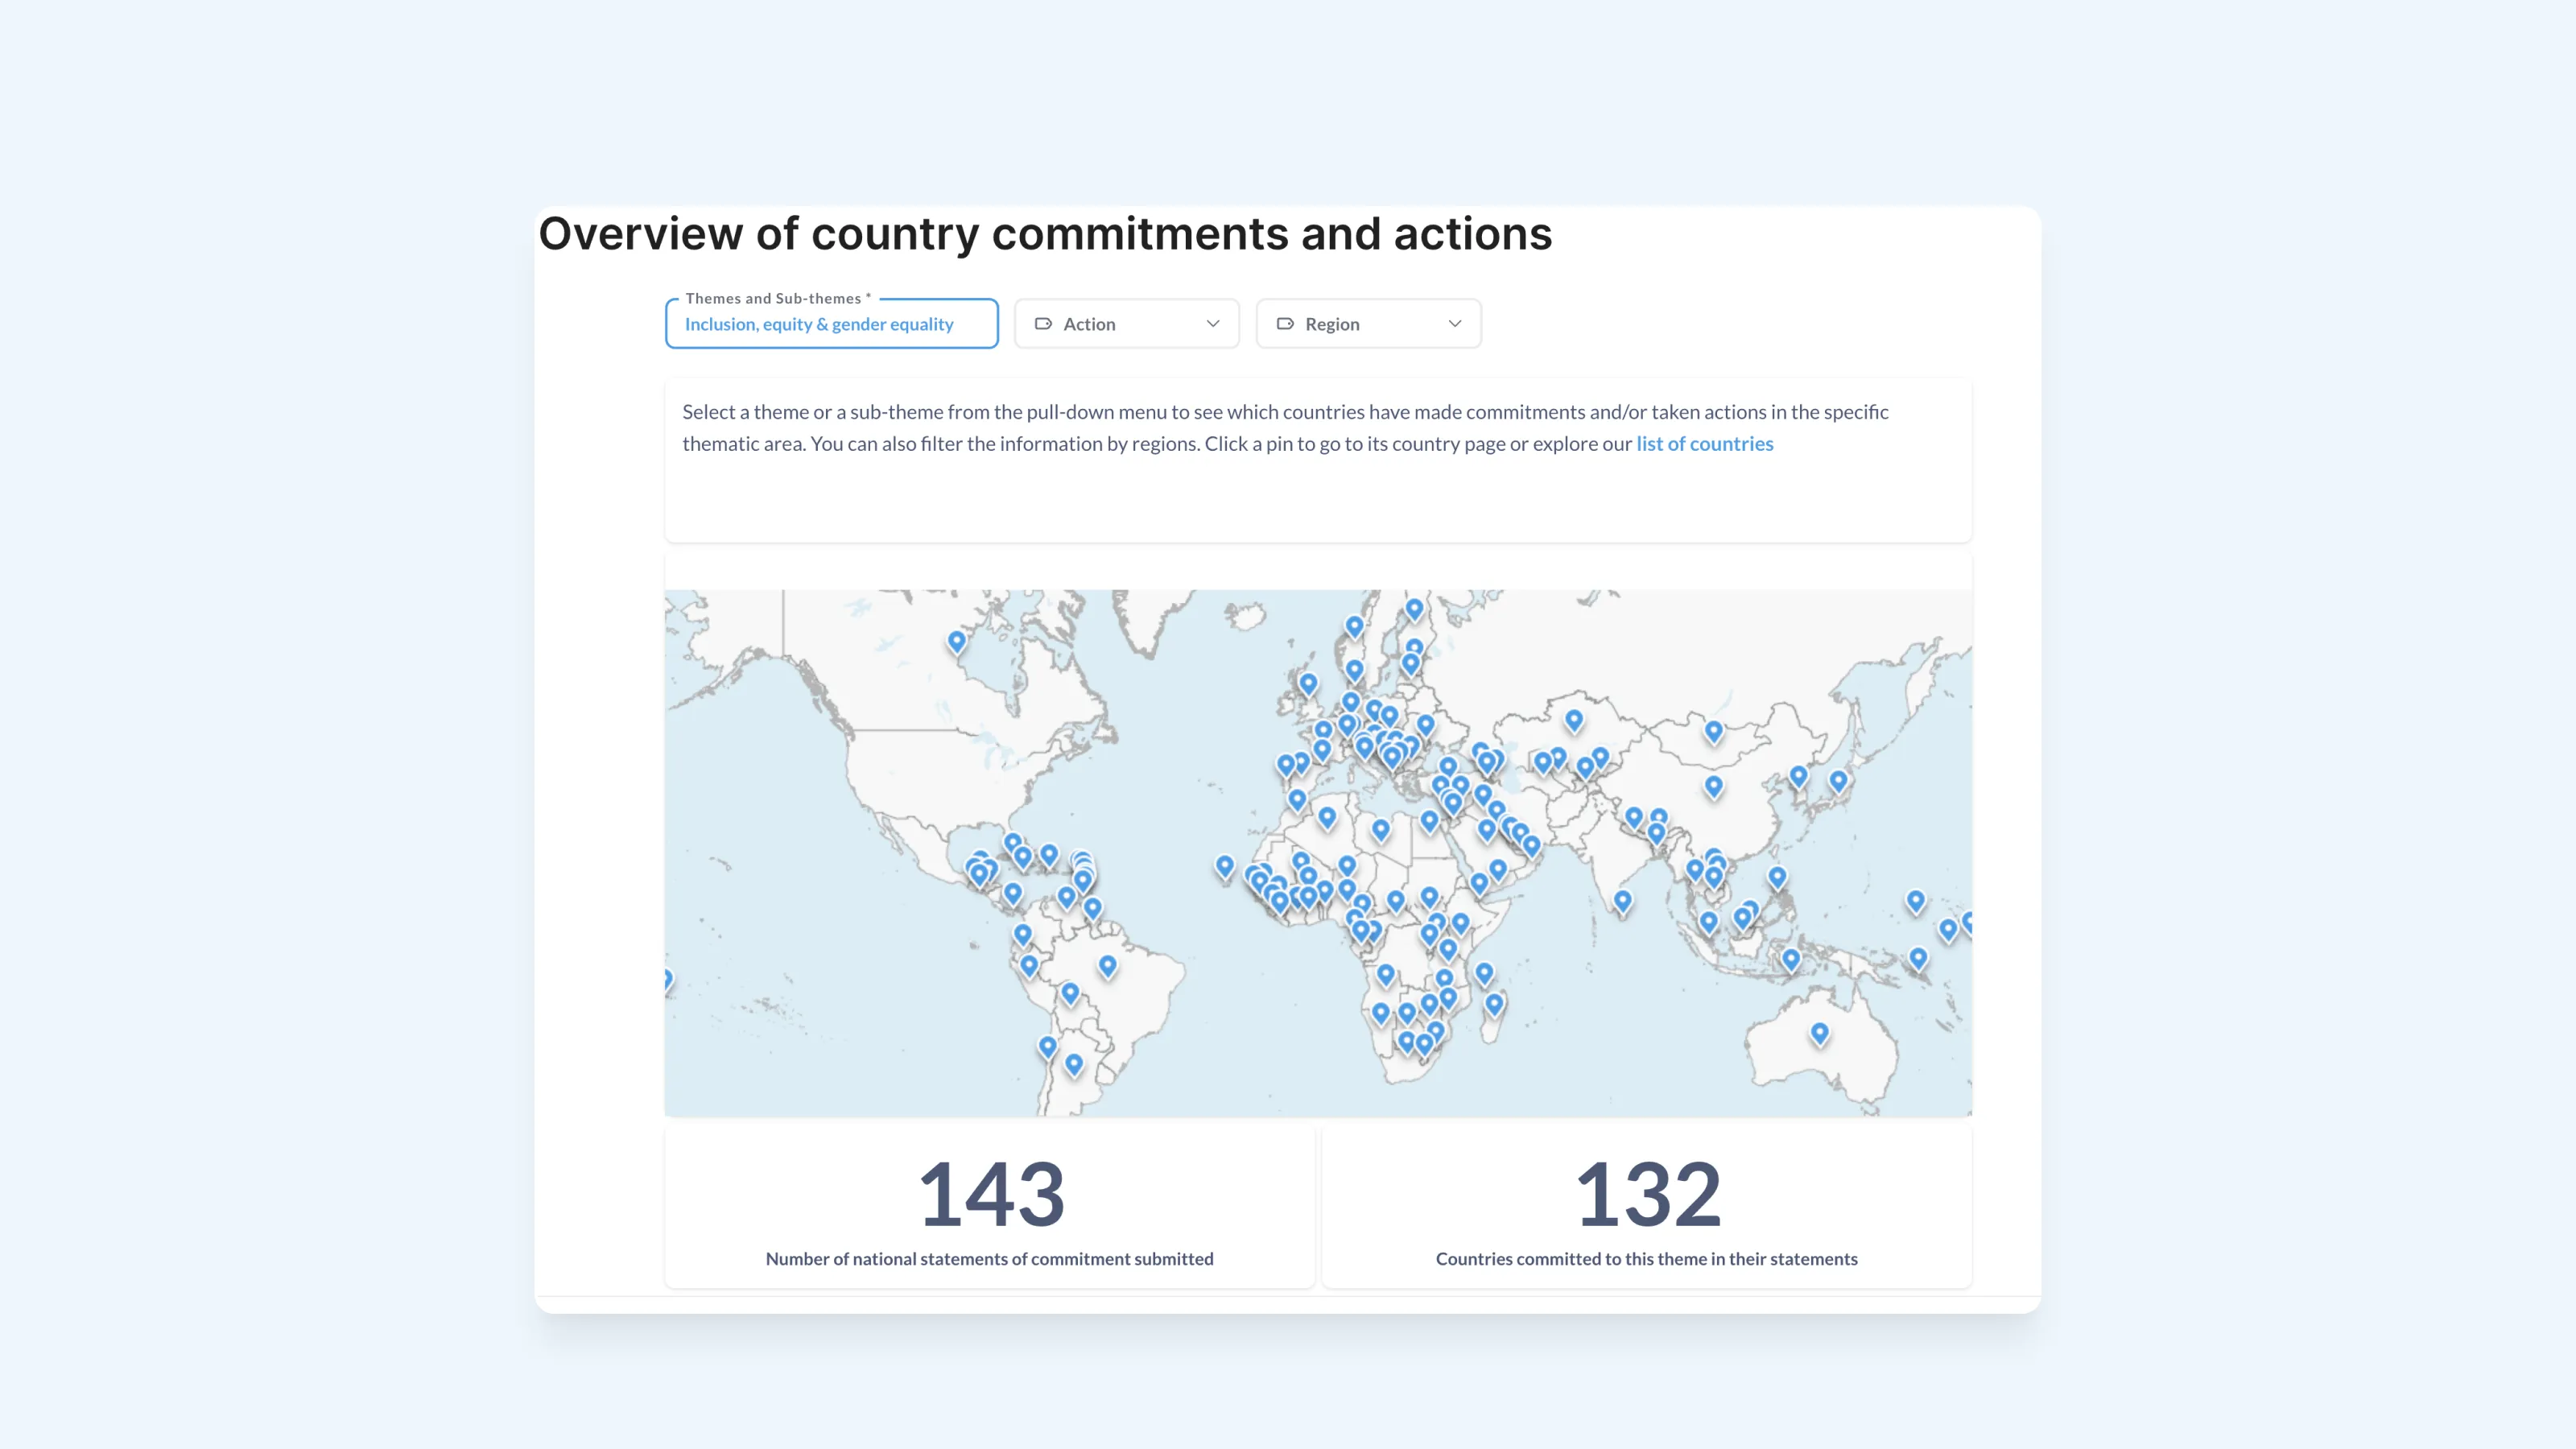Open the list of countries link
The height and width of the screenshot is (1449, 2576).
point(1704,444)
